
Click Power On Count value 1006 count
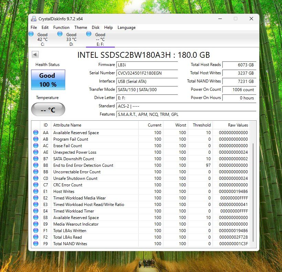coord(239,89)
